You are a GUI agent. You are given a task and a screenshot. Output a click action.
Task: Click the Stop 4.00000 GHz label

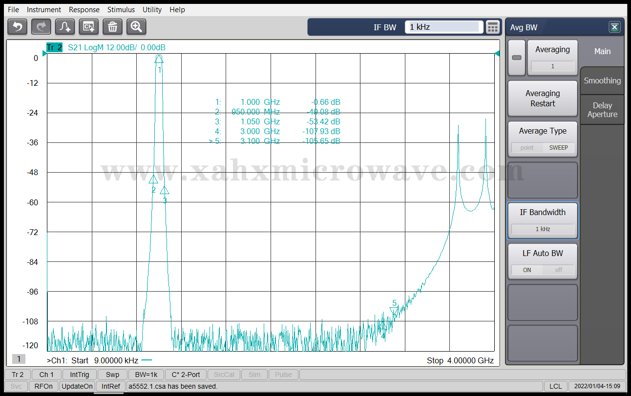click(460, 361)
